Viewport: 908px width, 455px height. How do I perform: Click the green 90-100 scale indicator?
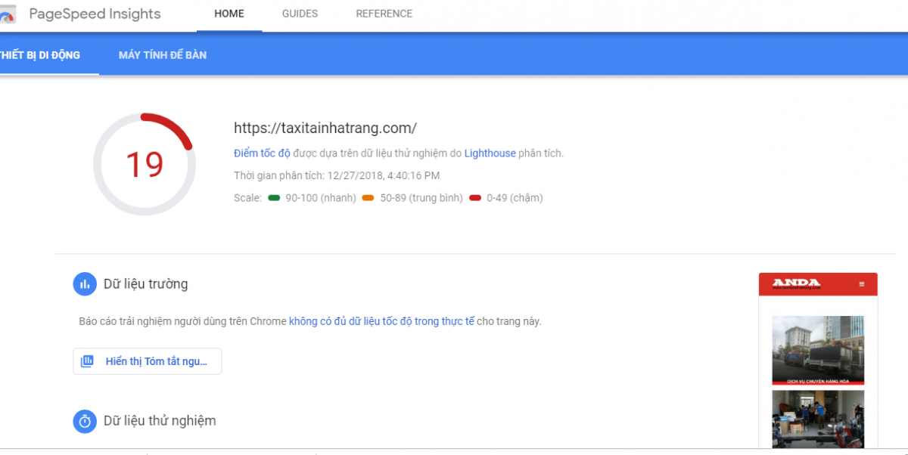click(274, 198)
